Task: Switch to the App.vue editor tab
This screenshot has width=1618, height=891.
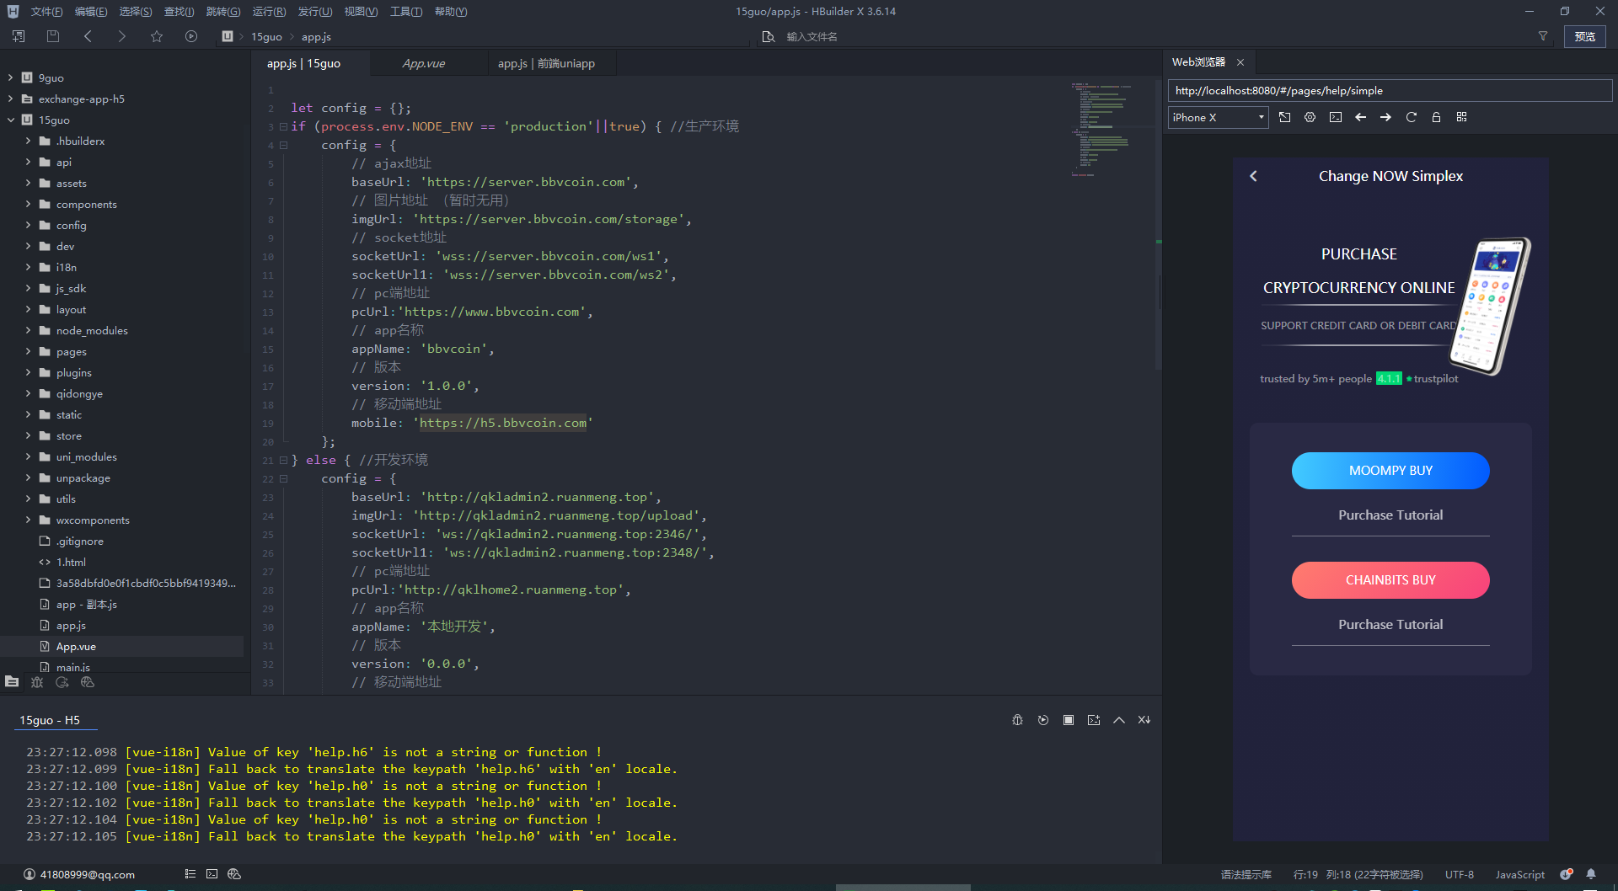Action: (x=424, y=63)
